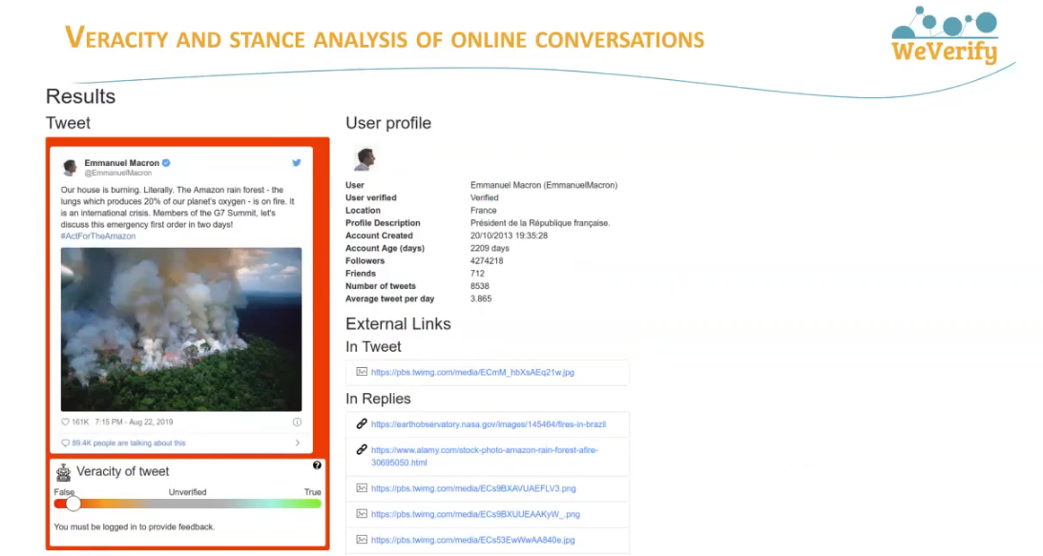Click the @EmmanuelMacron handle
Viewport: 1043px width, 556px height.
(117, 173)
